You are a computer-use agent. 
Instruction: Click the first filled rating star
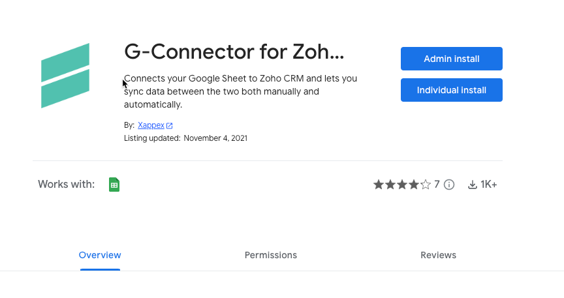379,185
